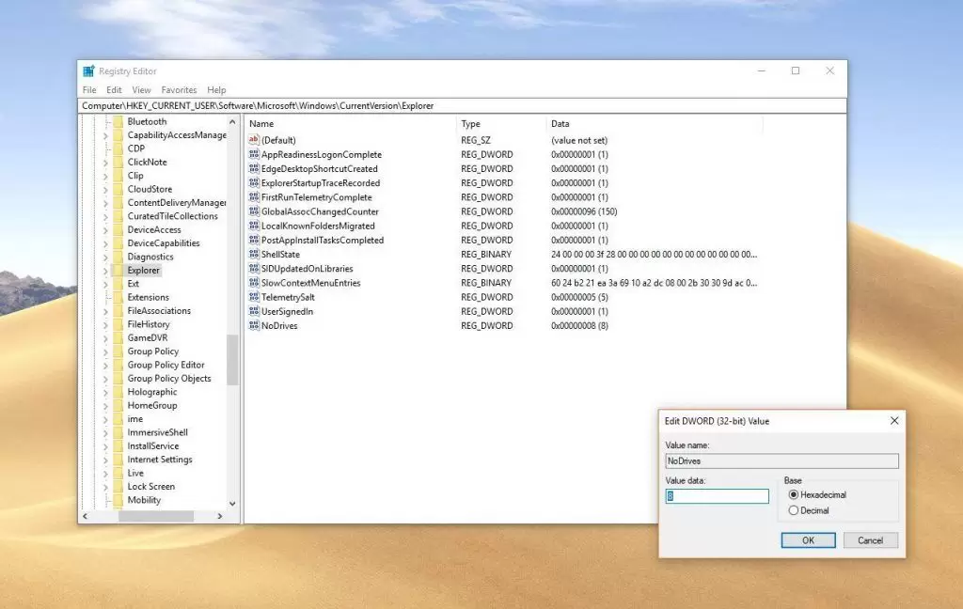The image size is (963, 609).
Task: Expand the Explorer registry key
Action: 105,271
